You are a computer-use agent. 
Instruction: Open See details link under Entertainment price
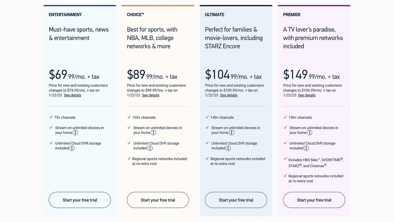[72, 95]
